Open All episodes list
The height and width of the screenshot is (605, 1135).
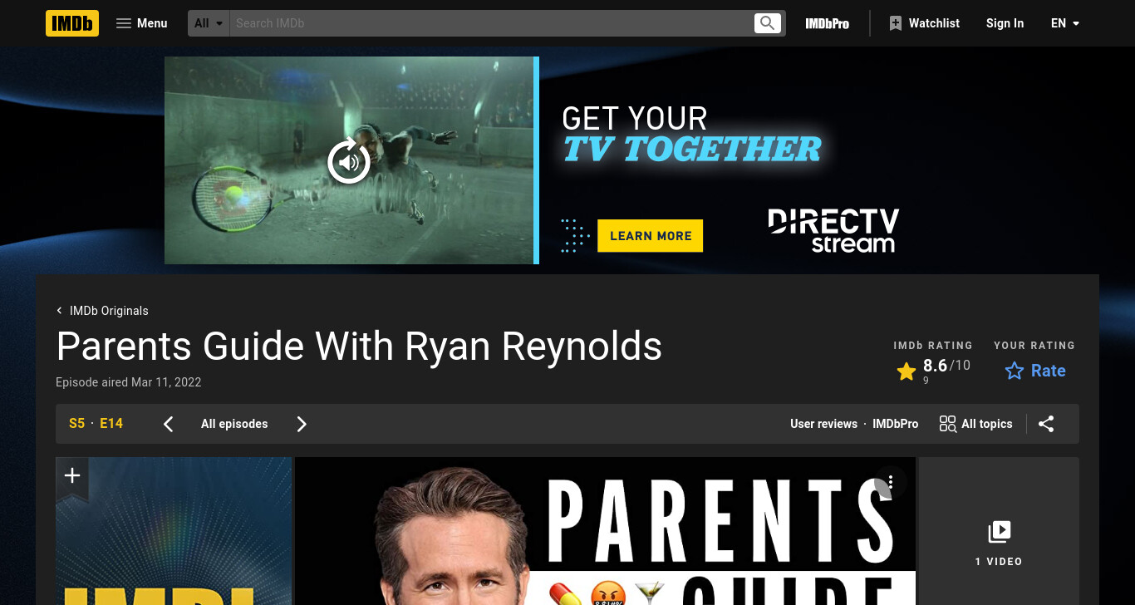pos(234,424)
